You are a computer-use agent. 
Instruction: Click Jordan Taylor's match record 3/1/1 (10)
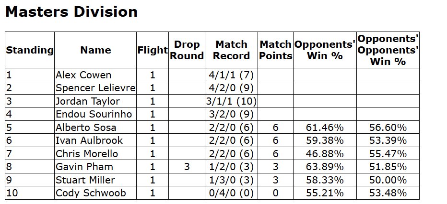click(231, 101)
